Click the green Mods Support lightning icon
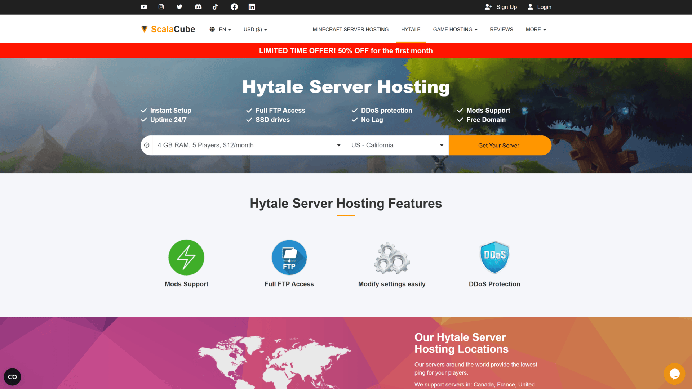 point(186,258)
